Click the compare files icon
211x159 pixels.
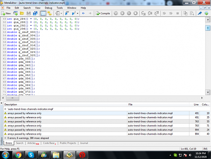[185, 13]
